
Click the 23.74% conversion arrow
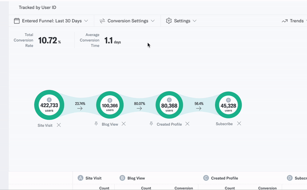click(80, 108)
